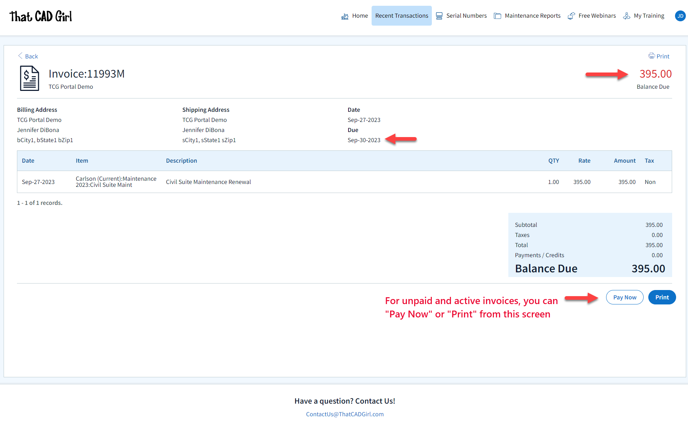Click the Serial Numbers computer icon
The width and height of the screenshot is (688, 426).
click(439, 16)
